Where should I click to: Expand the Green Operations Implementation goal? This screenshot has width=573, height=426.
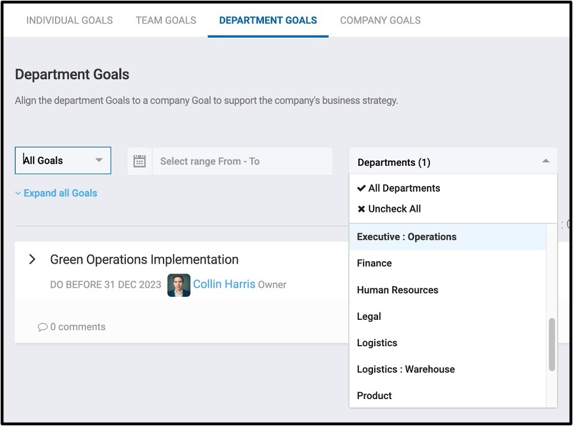32,259
